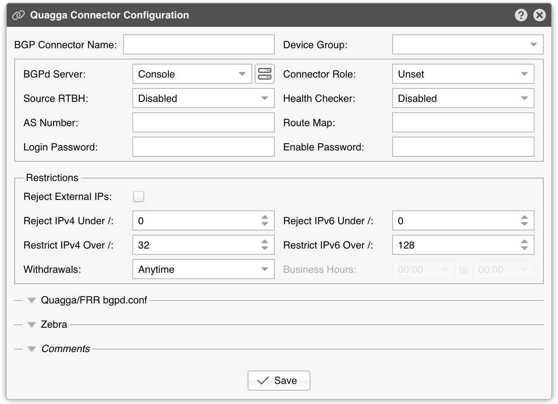Focus the Login Password field

click(204, 147)
